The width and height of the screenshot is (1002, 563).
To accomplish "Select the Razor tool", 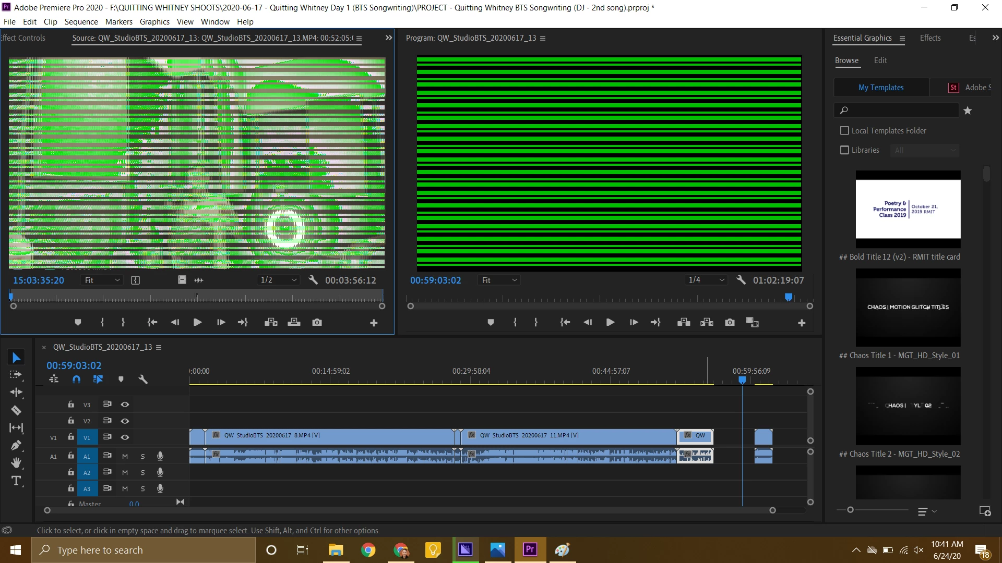I will click(x=16, y=410).
